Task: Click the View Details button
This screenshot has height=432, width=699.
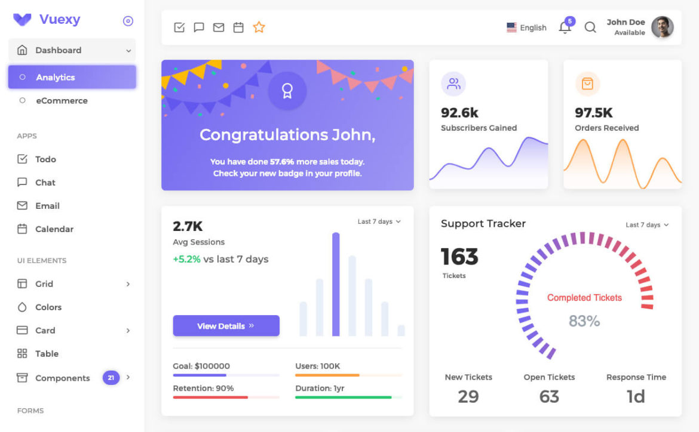Action: pyautogui.click(x=226, y=326)
